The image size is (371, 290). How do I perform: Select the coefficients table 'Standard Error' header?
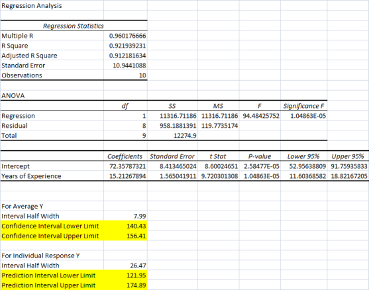[172, 156]
